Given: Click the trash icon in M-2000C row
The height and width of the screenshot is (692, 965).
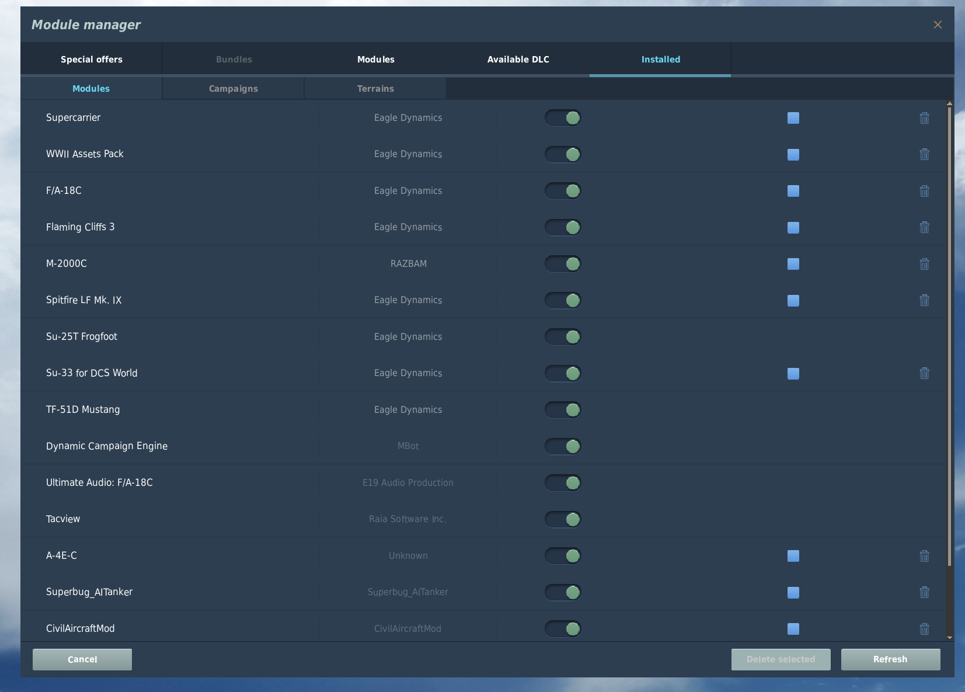Looking at the screenshot, I should (924, 264).
